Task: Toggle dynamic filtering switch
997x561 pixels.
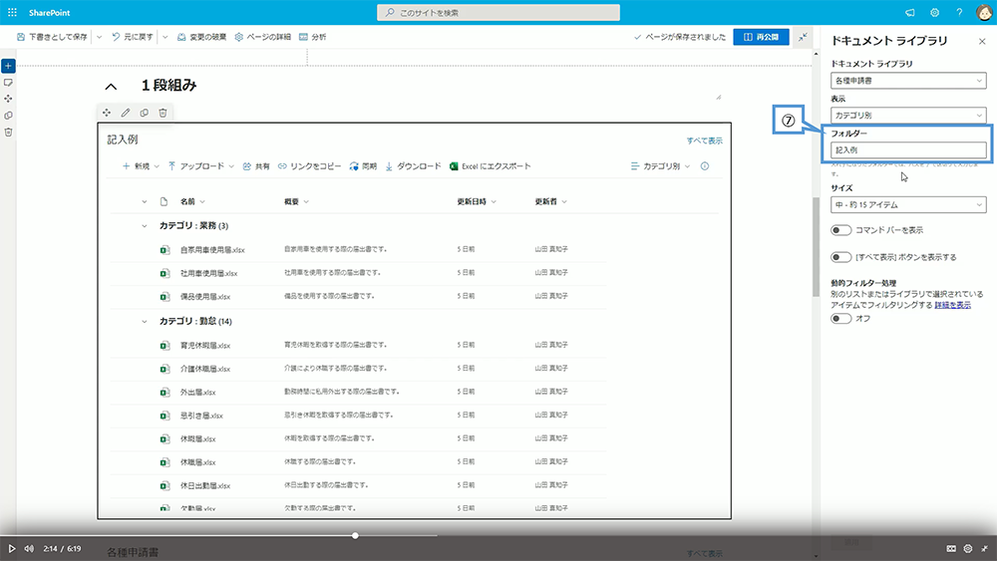Action: click(x=840, y=318)
